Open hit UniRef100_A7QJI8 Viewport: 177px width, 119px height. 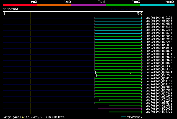(159, 30)
